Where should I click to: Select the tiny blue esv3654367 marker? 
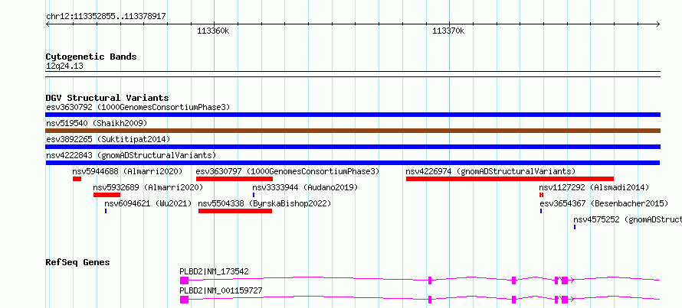tap(541, 211)
